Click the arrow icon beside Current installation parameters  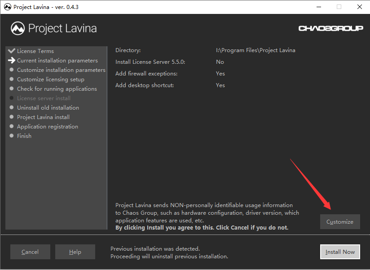pos(12,60)
